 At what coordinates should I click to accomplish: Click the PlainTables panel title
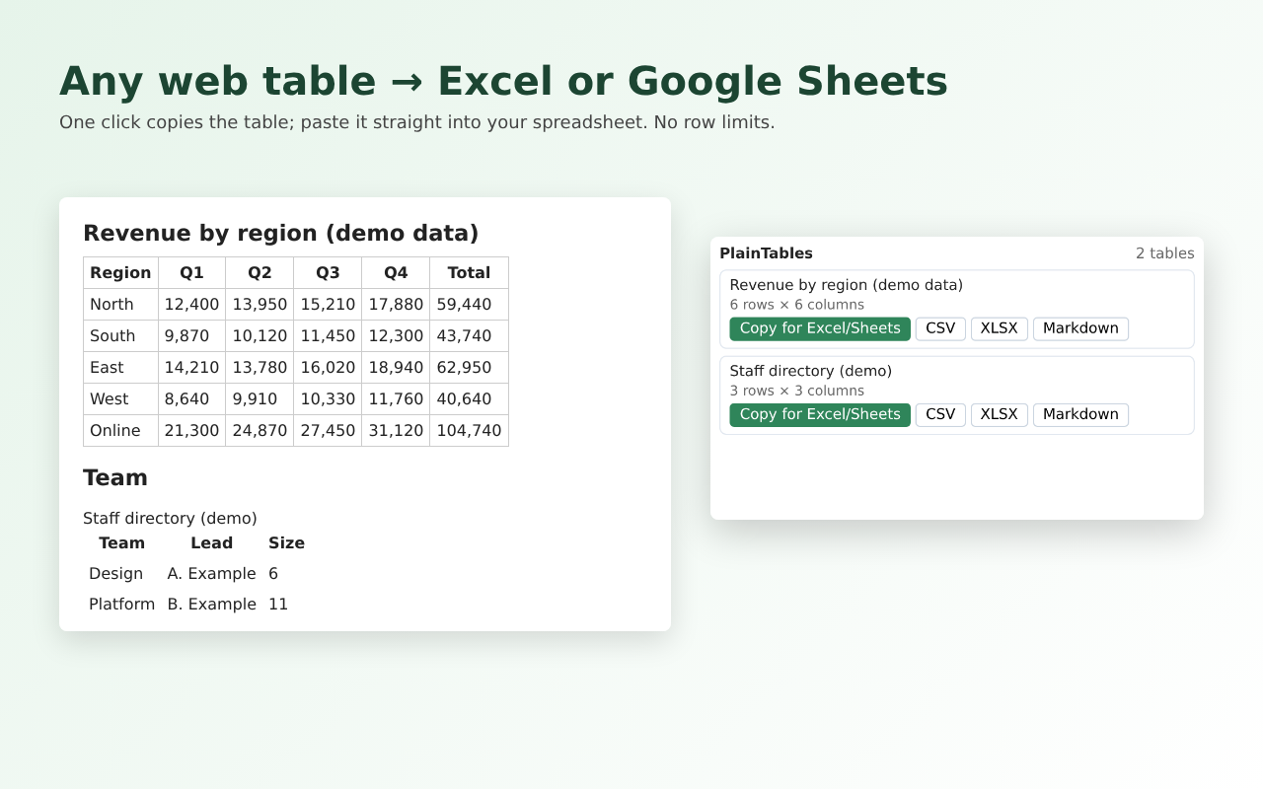point(767,253)
